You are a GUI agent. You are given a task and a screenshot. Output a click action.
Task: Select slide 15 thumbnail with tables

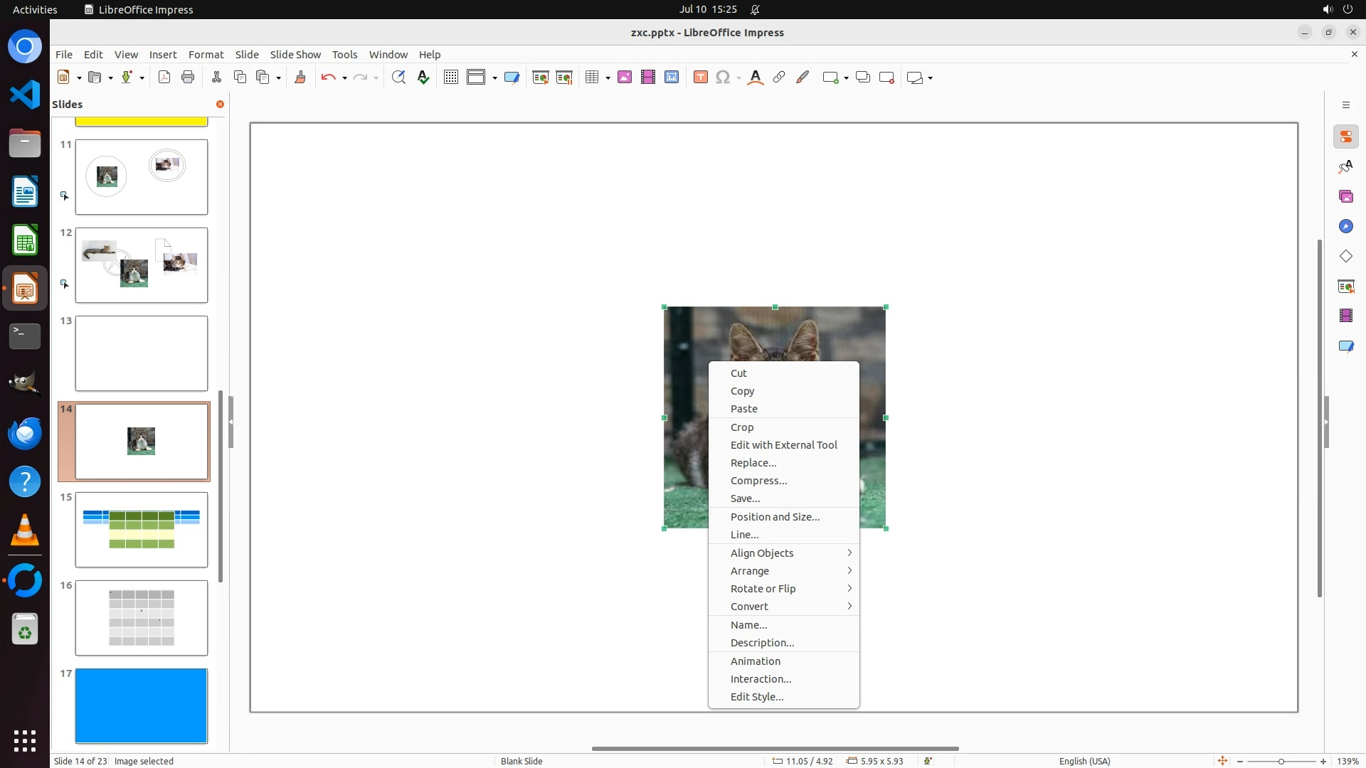(x=142, y=530)
